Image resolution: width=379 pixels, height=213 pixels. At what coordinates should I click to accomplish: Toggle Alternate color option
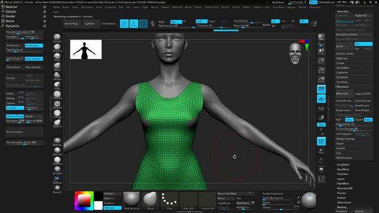point(113,208)
